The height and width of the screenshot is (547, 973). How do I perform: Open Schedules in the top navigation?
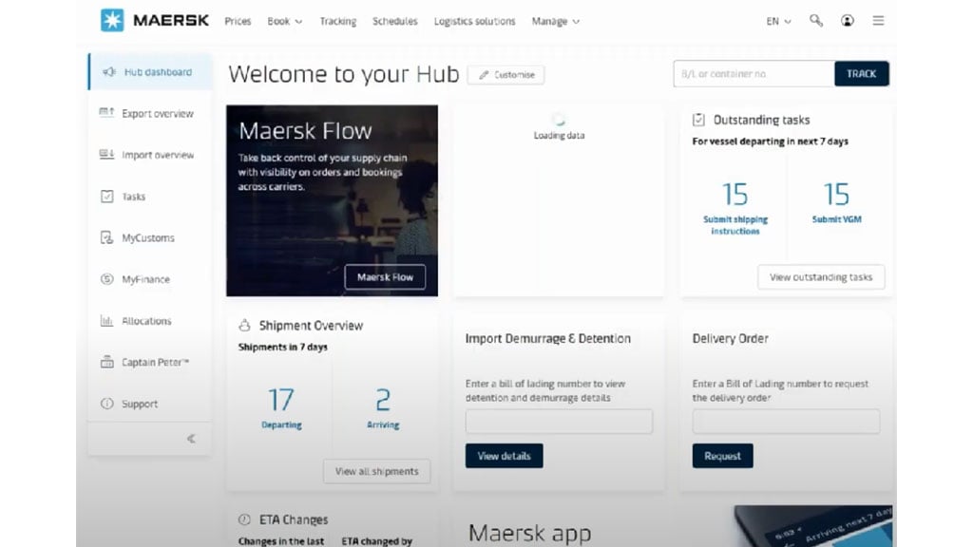coord(394,21)
